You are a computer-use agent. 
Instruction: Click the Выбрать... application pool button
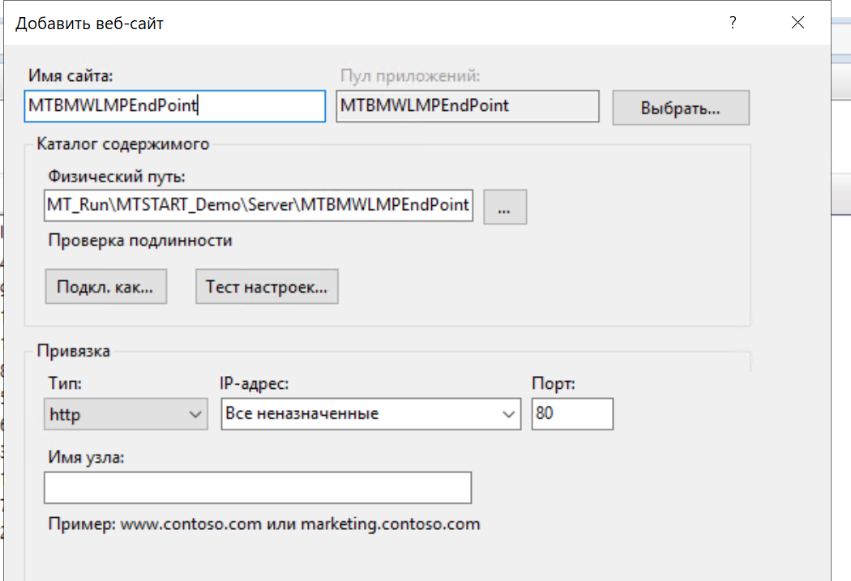[x=680, y=108]
